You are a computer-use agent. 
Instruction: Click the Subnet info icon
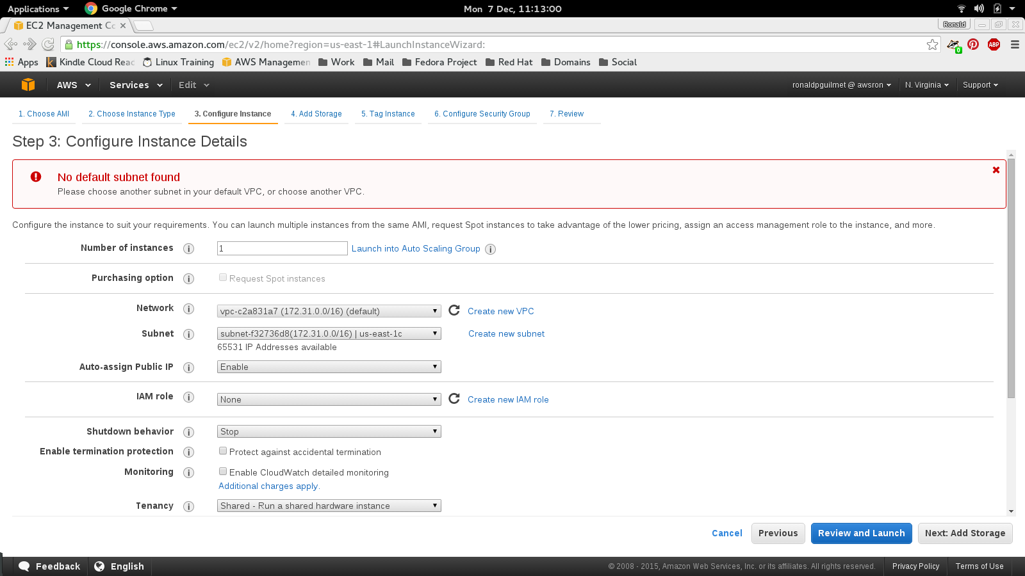tap(188, 334)
